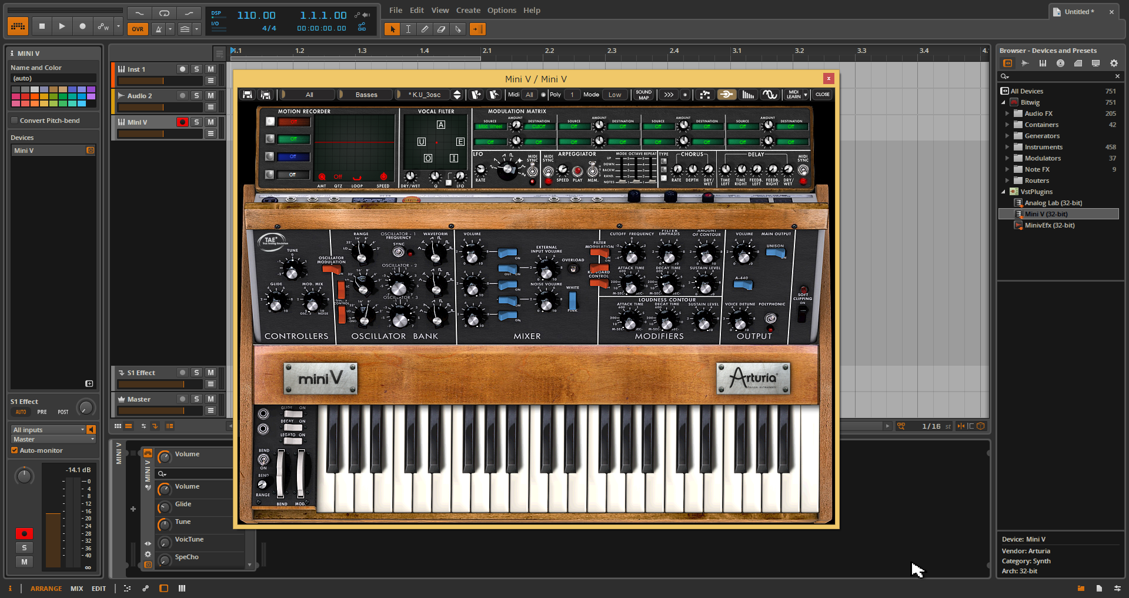Viewport: 1129px width, 598px height.
Task: Select the Pointer tool in toolbar
Action: [x=392, y=29]
